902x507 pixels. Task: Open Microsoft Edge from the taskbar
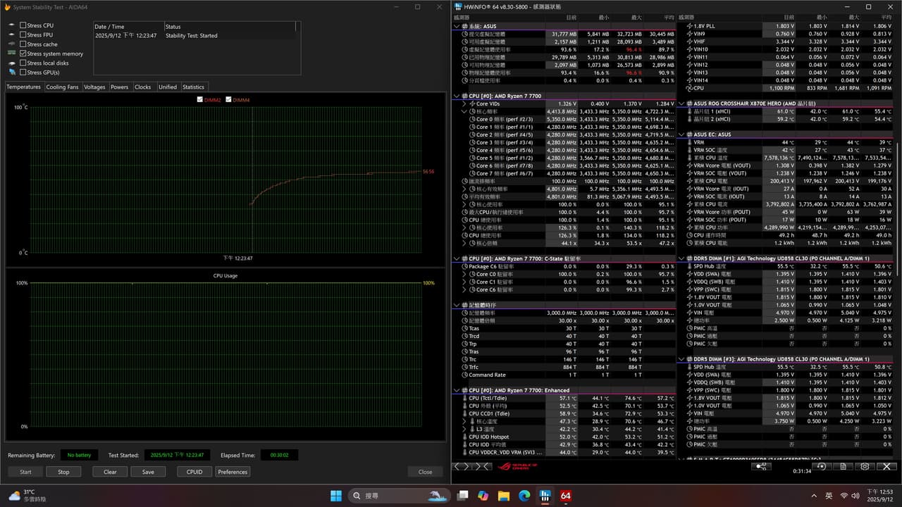pos(524,496)
